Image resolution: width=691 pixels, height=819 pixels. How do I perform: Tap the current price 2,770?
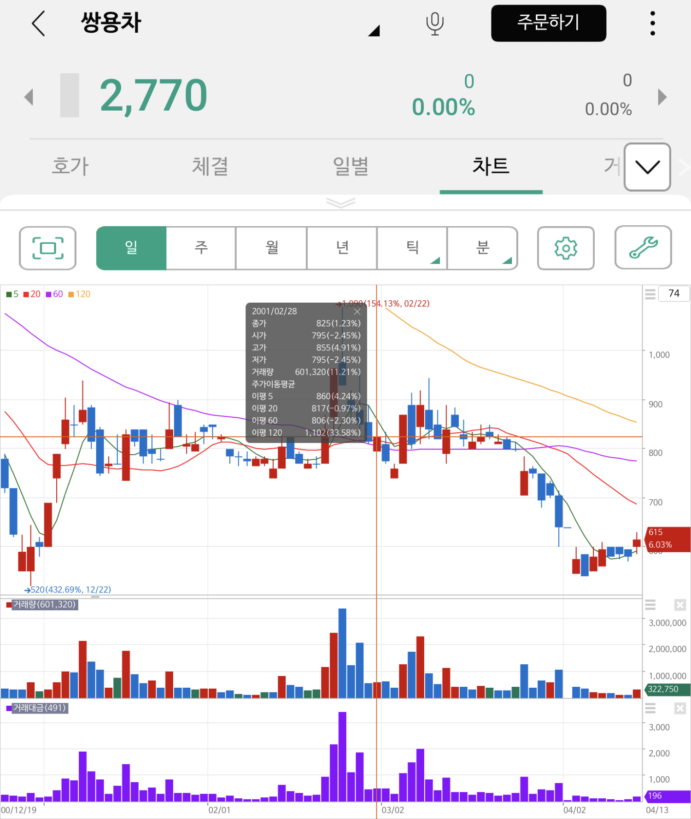point(153,96)
